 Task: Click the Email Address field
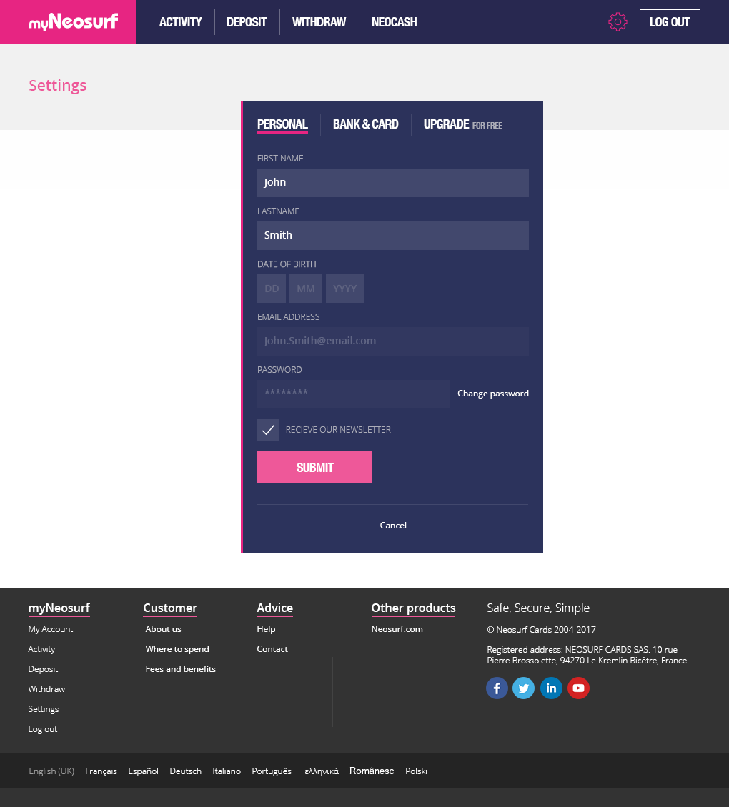pos(392,341)
